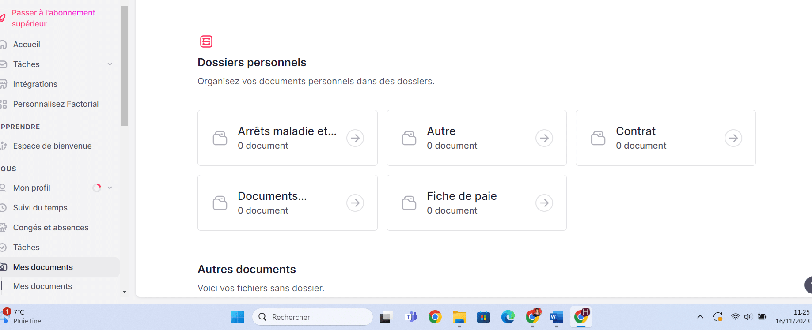Image resolution: width=812 pixels, height=330 pixels.
Task: Open the Autre folder card
Action: 477,138
